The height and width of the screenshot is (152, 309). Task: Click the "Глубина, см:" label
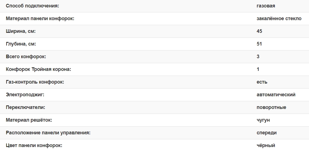coord(21,44)
